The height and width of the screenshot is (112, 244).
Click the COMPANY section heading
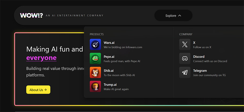(x=186, y=34)
